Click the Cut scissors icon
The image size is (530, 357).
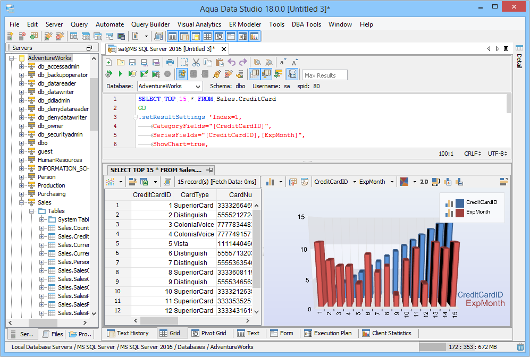click(x=196, y=62)
